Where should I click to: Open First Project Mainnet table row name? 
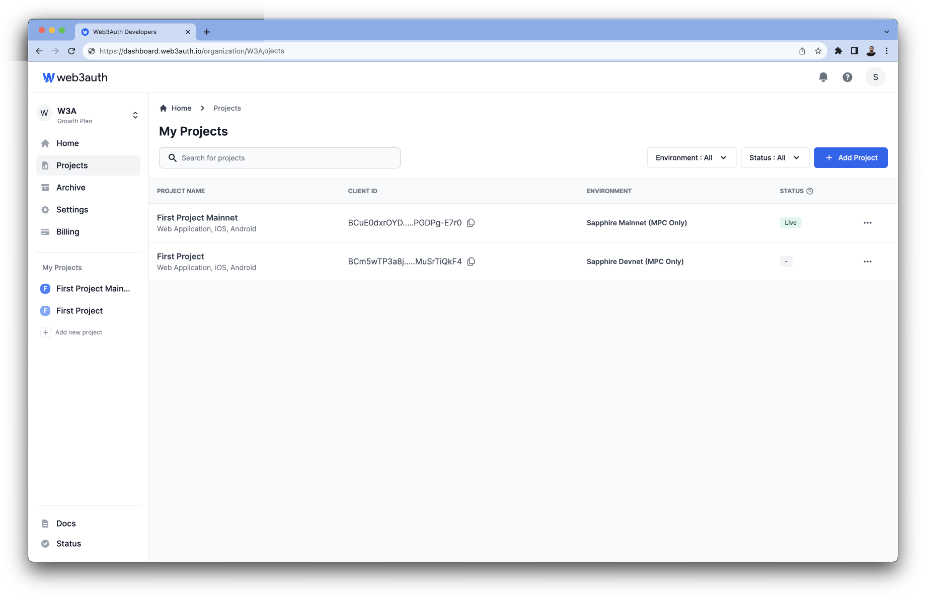click(x=197, y=218)
